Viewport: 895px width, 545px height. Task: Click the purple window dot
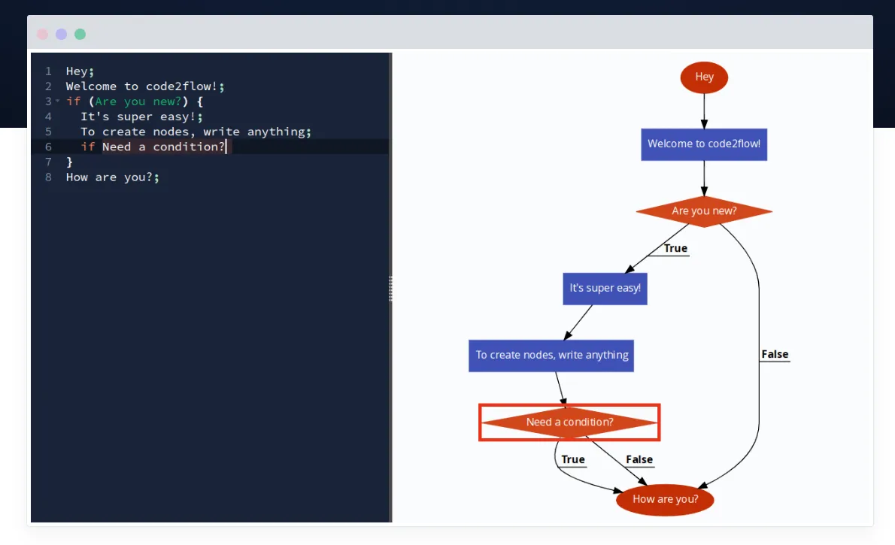point(62,34)
